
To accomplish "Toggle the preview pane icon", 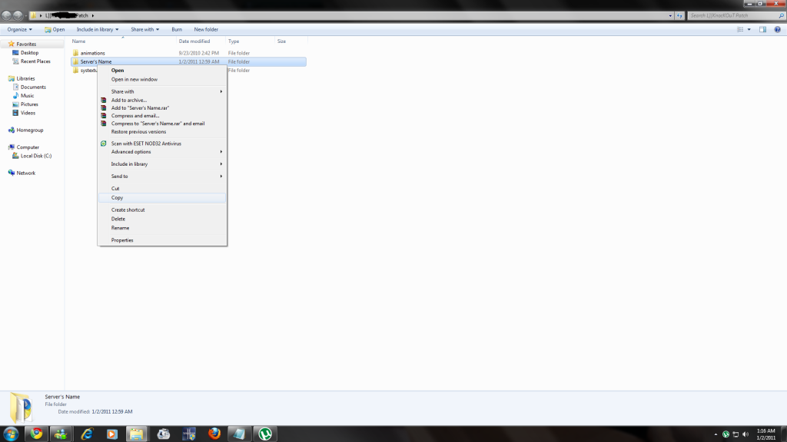I will 763,29.
